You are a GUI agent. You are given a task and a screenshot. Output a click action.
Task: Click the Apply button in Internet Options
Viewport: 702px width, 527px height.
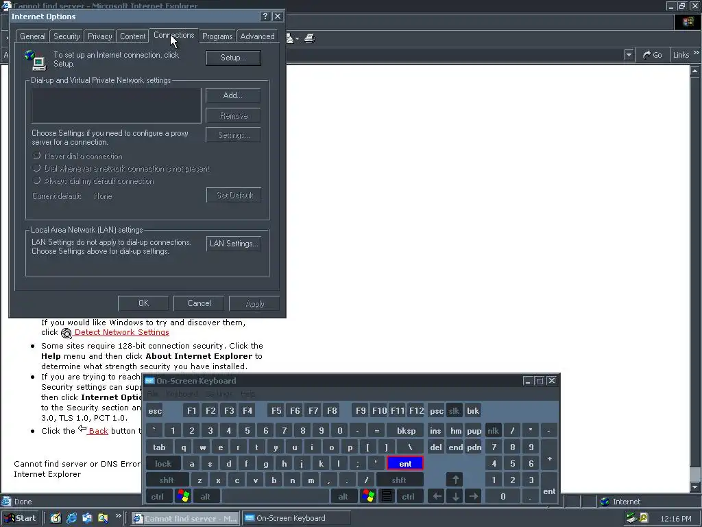255,303
